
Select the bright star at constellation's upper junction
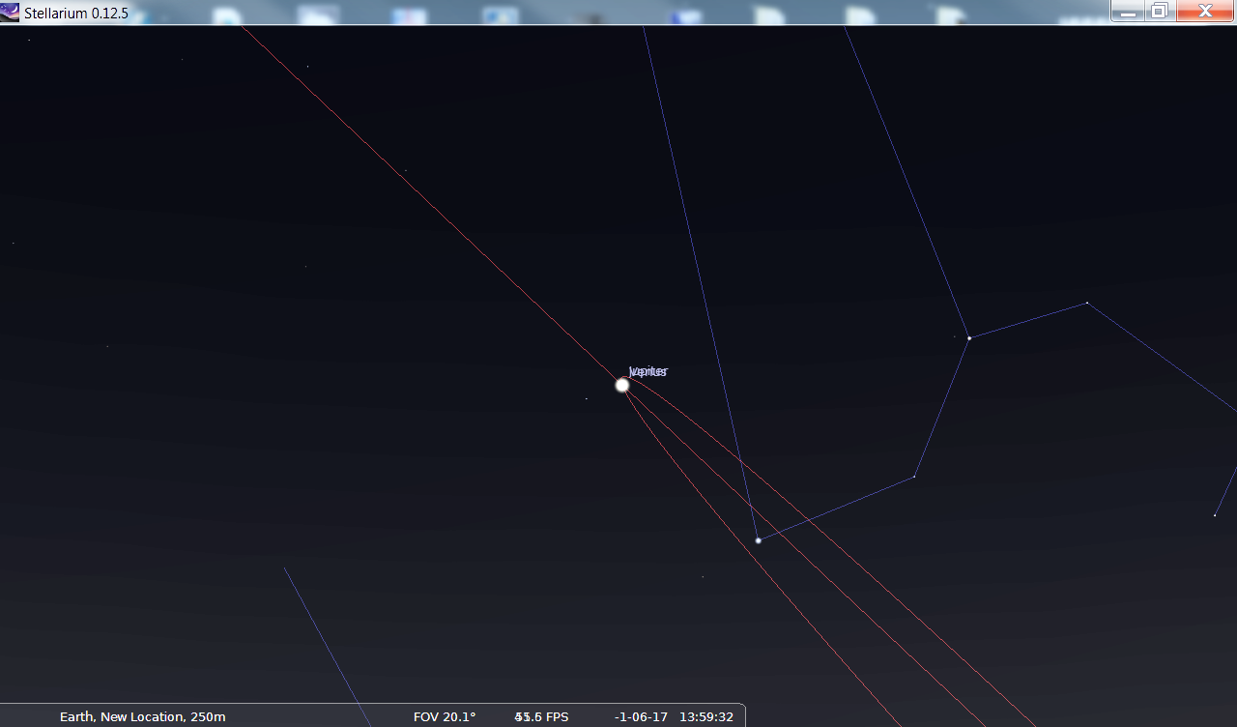(x=968, y=337)
